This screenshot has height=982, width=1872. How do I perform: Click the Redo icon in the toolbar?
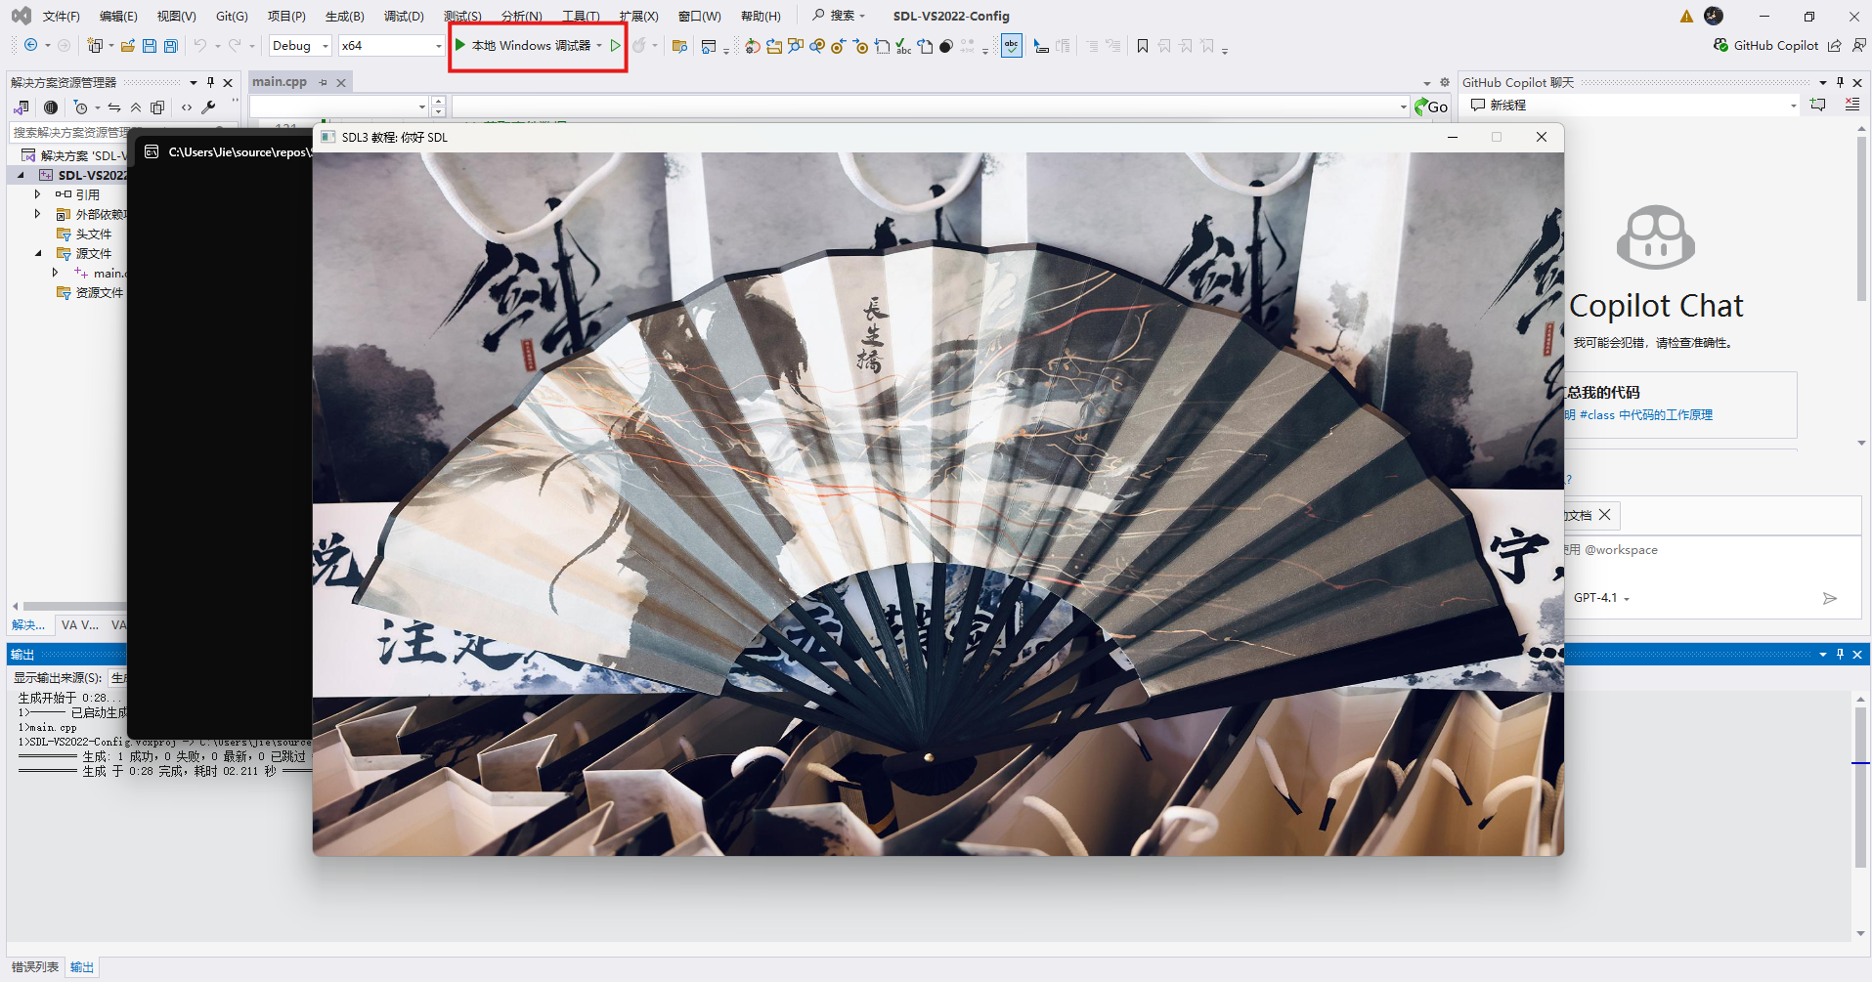click(x=235, y=45)
